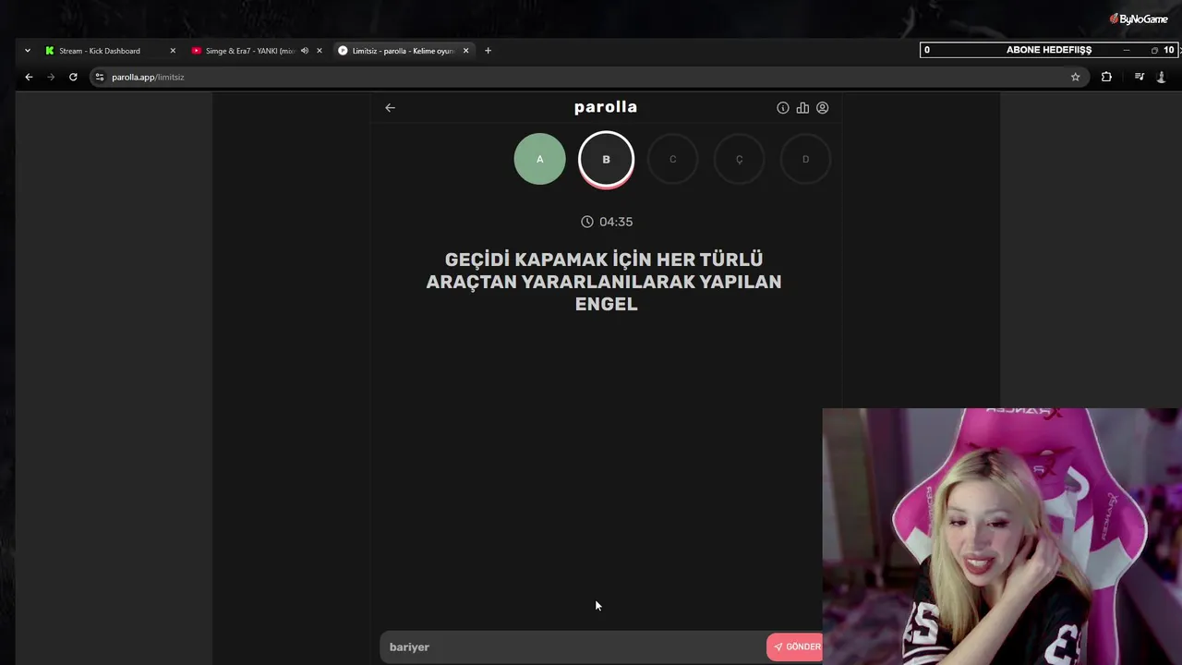This screenshot has width=1182, height=665.
Task: Click the browser back button
Action: coord(29,78)
